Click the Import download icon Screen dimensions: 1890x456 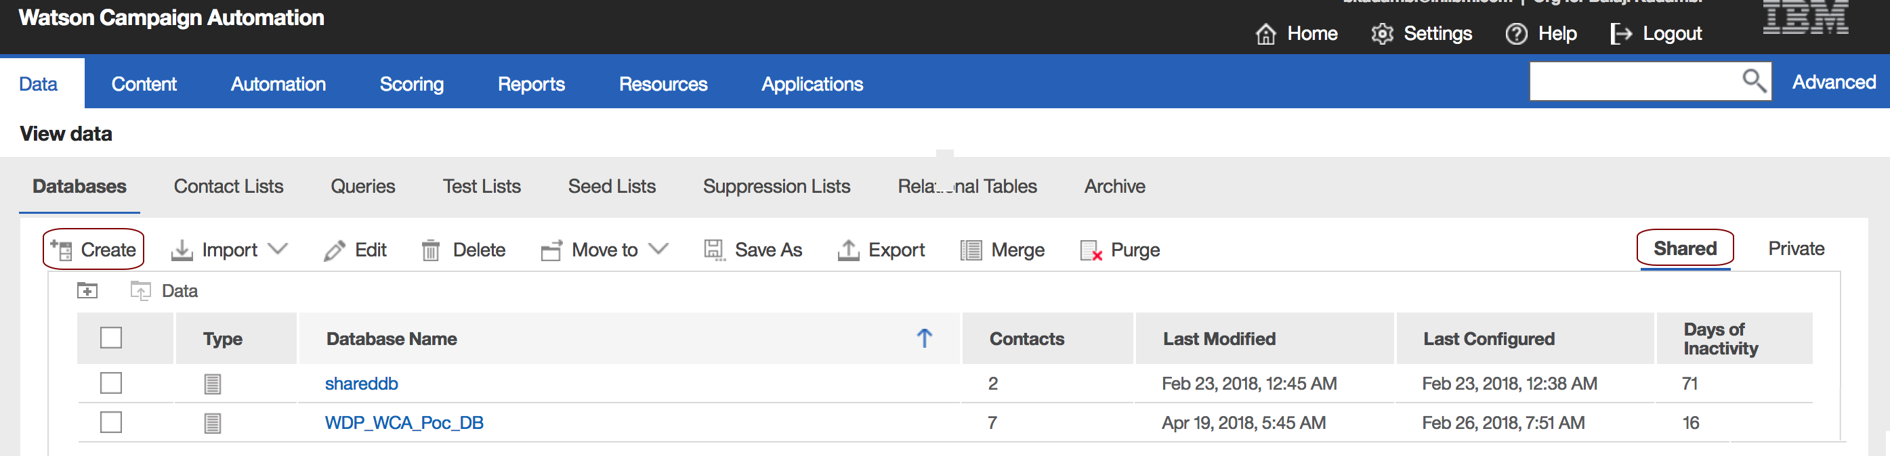point(182,250)
